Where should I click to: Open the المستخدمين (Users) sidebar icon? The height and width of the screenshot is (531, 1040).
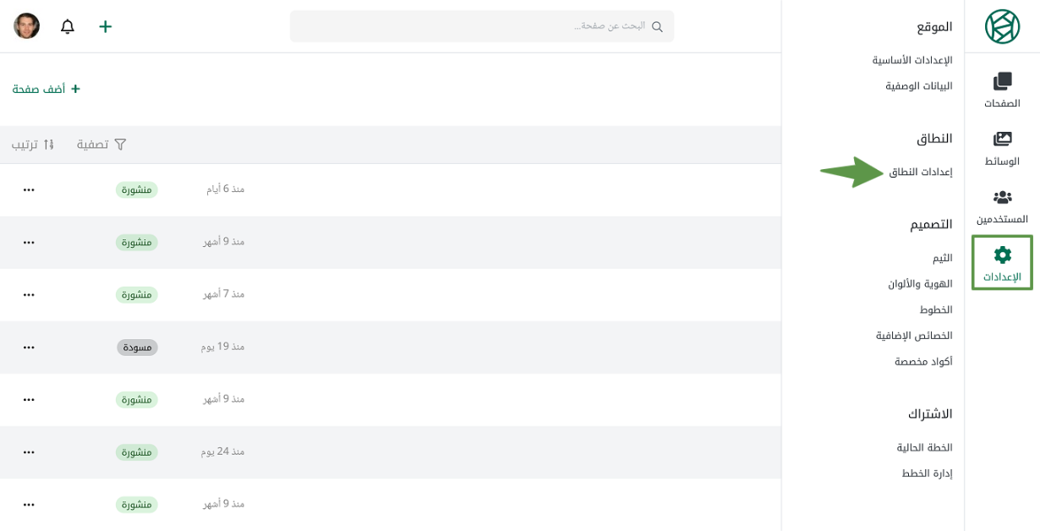1002,206
